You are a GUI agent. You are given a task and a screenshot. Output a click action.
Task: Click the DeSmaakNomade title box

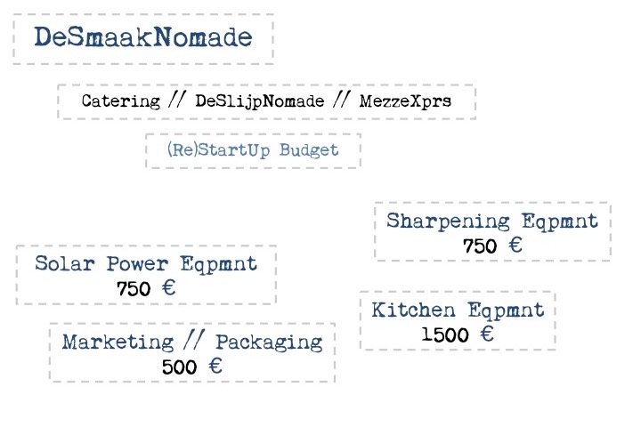pos(143,39)
